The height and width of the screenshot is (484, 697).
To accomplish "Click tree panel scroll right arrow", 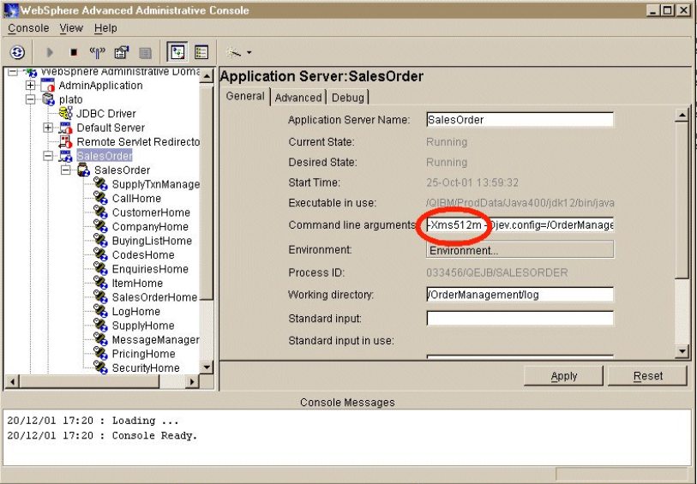I will [x=192, y=381].
